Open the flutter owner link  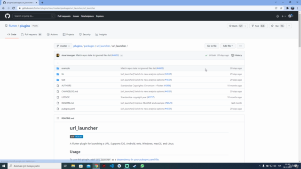click(x=13, y=26)
